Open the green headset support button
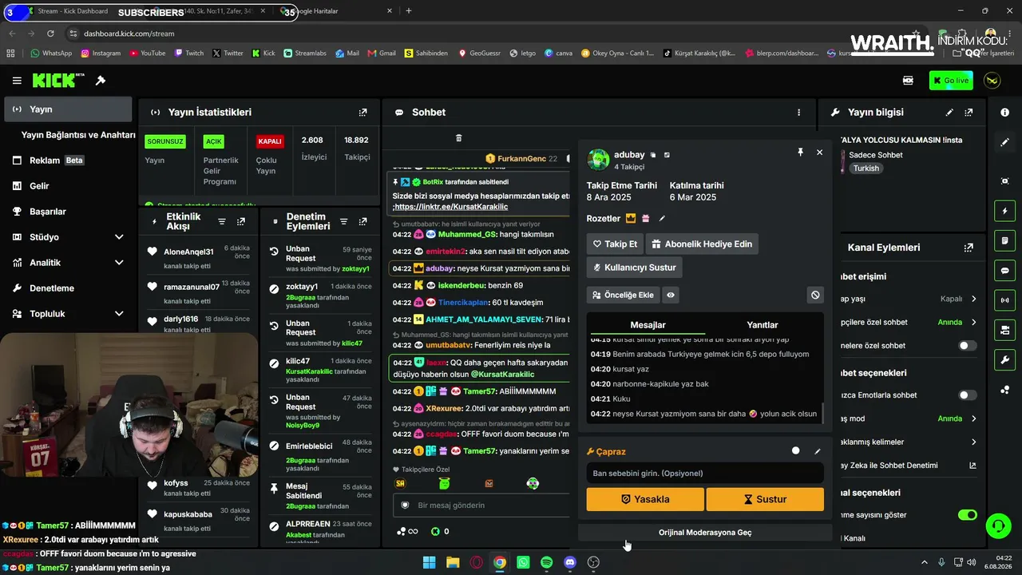 [997, 525]
